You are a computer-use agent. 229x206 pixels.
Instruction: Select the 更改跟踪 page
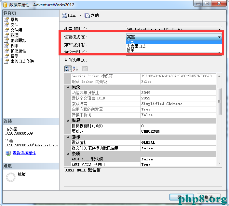click(18, 40)
